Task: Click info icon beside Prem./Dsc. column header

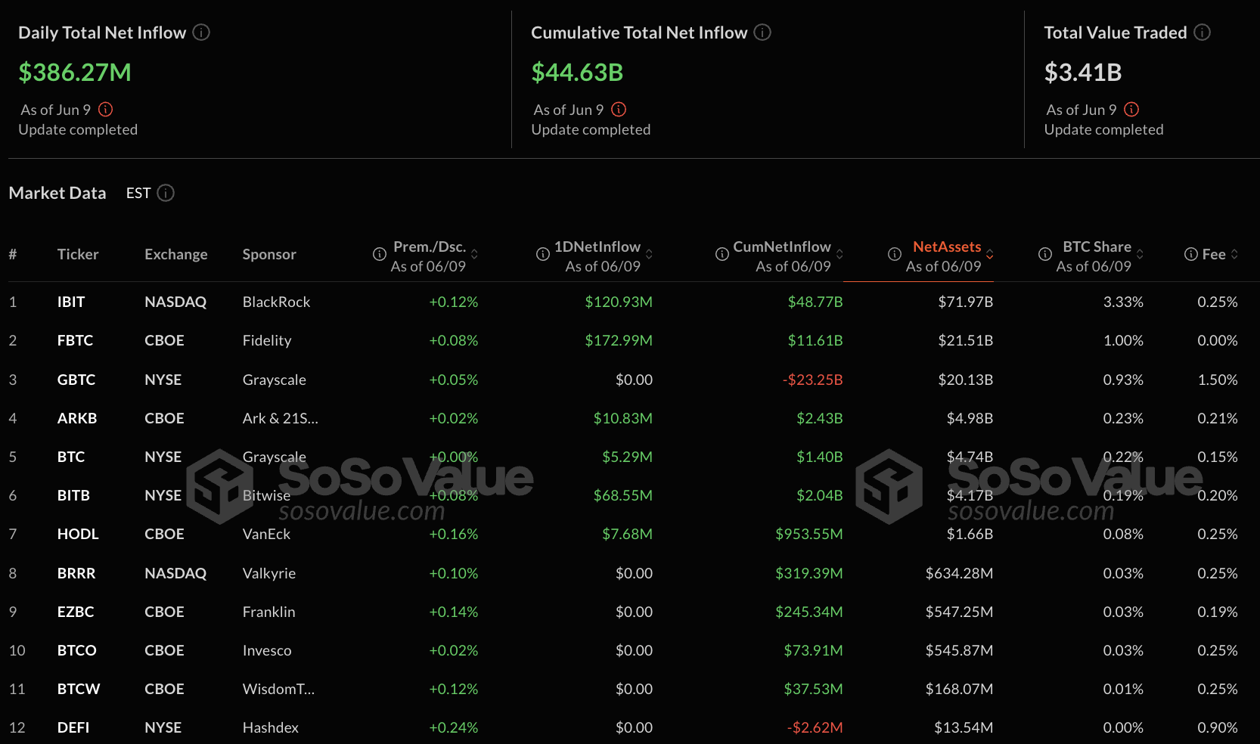Action: click(x=380, y=254)
